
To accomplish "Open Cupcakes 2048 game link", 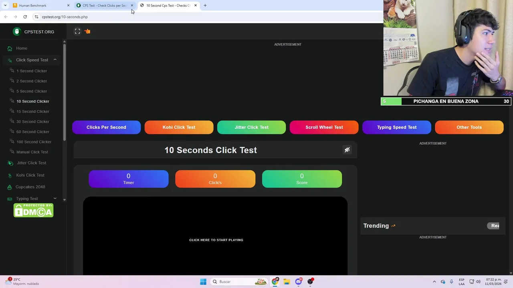I will point(30,187).
